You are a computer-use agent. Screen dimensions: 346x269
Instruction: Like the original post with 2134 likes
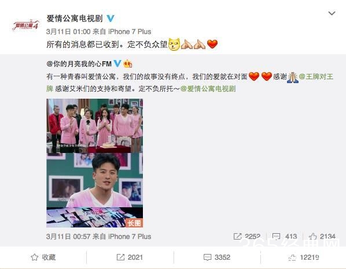point(322,237)
